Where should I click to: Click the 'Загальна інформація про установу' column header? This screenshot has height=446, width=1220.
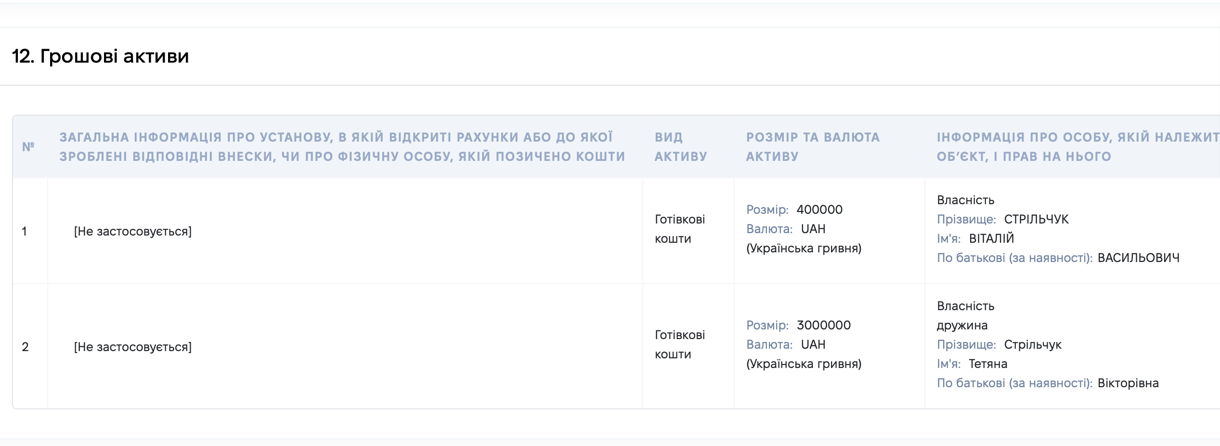[342, 146]
